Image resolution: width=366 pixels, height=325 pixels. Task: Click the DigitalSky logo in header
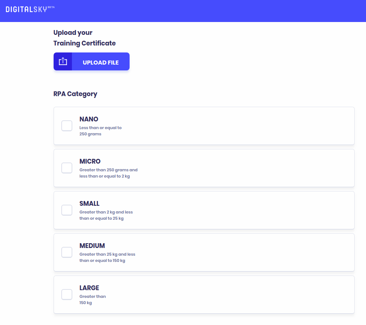click(x=26, y=9)
